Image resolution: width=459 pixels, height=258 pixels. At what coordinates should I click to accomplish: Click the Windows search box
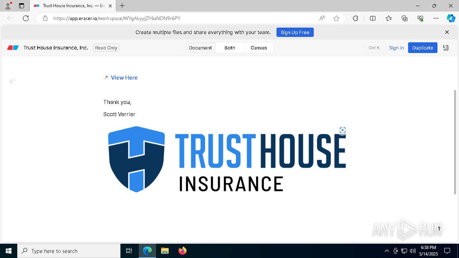point(69,251)
